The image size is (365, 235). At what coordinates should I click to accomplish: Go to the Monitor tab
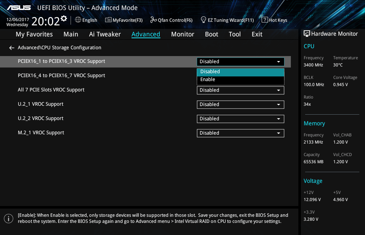click(x=182, y=34)
